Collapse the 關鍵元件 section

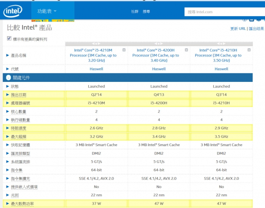pos(8,77)
